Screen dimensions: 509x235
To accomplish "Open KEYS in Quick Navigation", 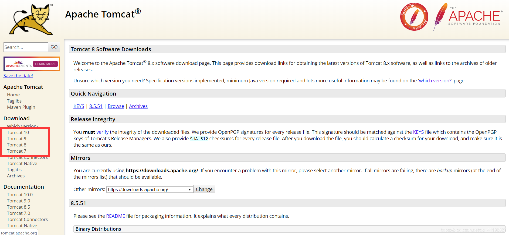I will pyautogui.click(x=79, y=106).
